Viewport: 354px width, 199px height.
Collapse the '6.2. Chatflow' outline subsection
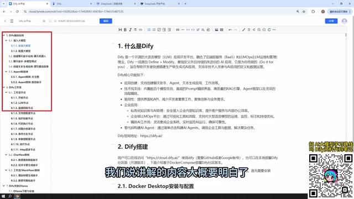tap(6, 155)
